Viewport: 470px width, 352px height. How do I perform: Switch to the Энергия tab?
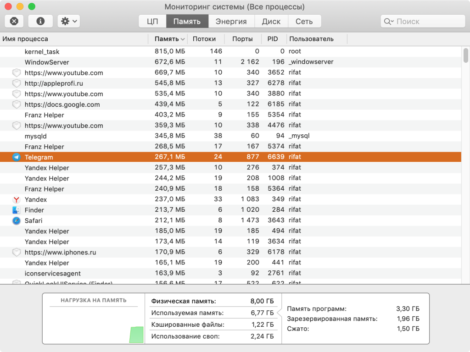[231, 21]
